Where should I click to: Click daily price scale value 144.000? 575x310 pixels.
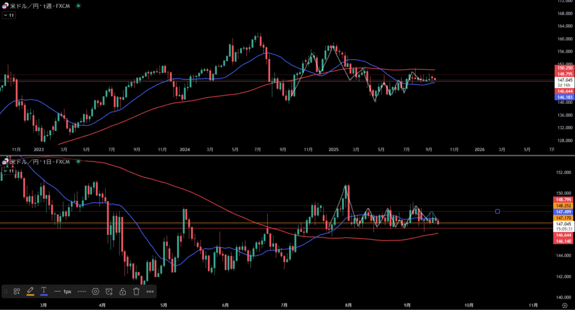pyautogui.click(x=563, y=256)
